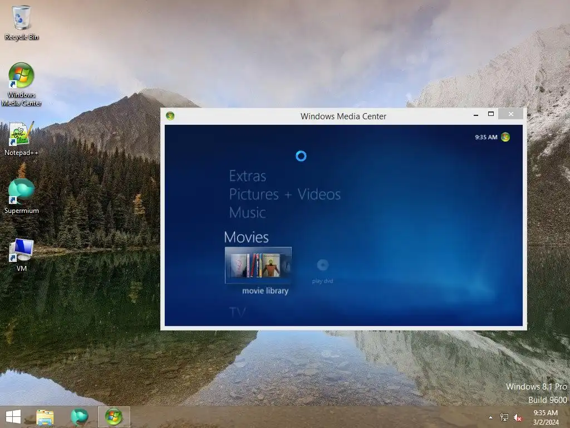Click the play dvd label

pos(322,281)
